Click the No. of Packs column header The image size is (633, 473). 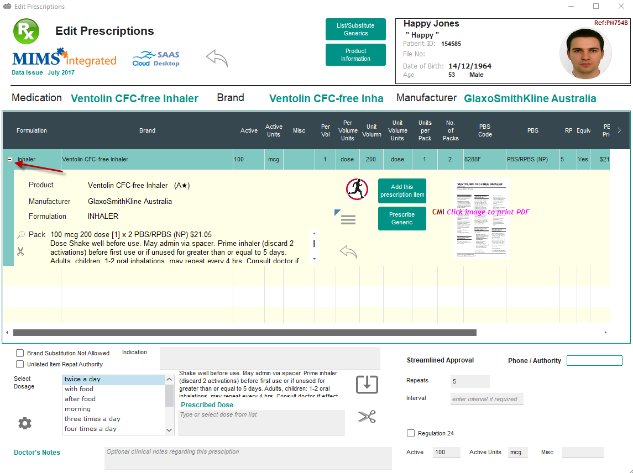pyautogui.click(x=451, y=130)
